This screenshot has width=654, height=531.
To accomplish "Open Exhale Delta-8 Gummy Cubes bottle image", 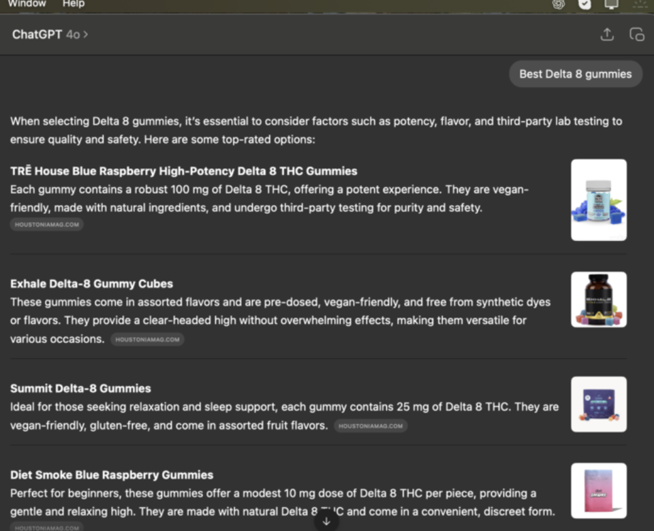I will [x=599, y=300].
